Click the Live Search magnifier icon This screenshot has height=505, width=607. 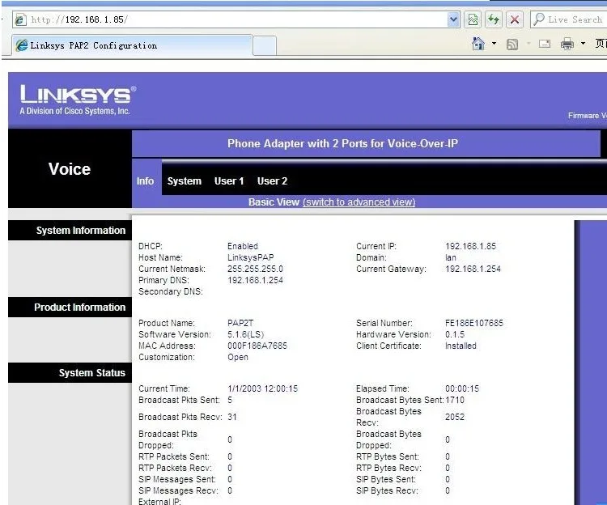[538, 19]
